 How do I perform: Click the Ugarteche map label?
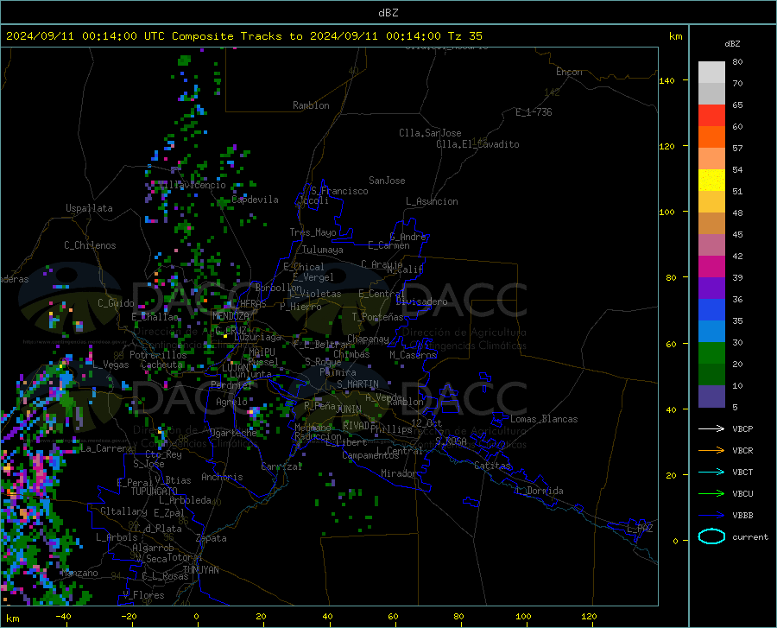(x=233, y=433)
